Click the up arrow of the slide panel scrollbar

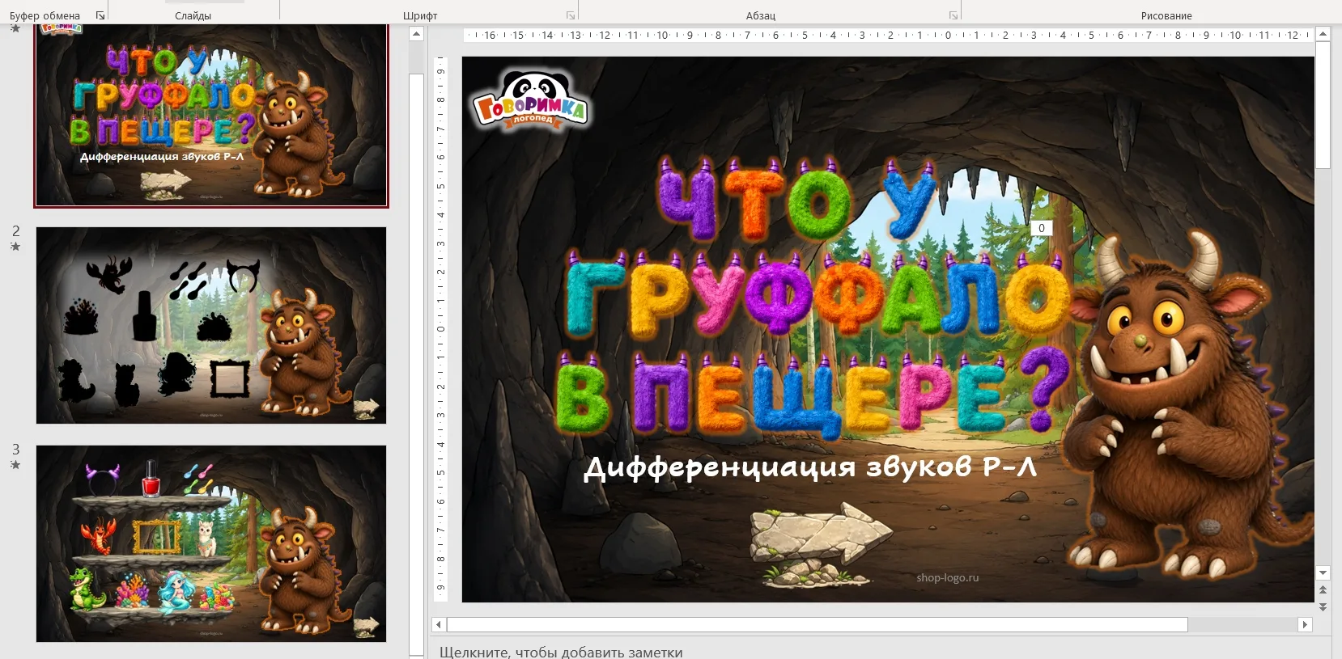pyautogui.click(x=416, y=34)
